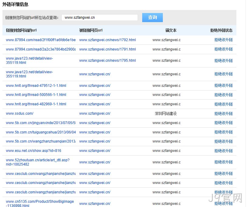This screenshot has width=247, height=207.
Task: Click 拒绝该外链 for hnlt.org thread-500566
Action: click(223, 95)
